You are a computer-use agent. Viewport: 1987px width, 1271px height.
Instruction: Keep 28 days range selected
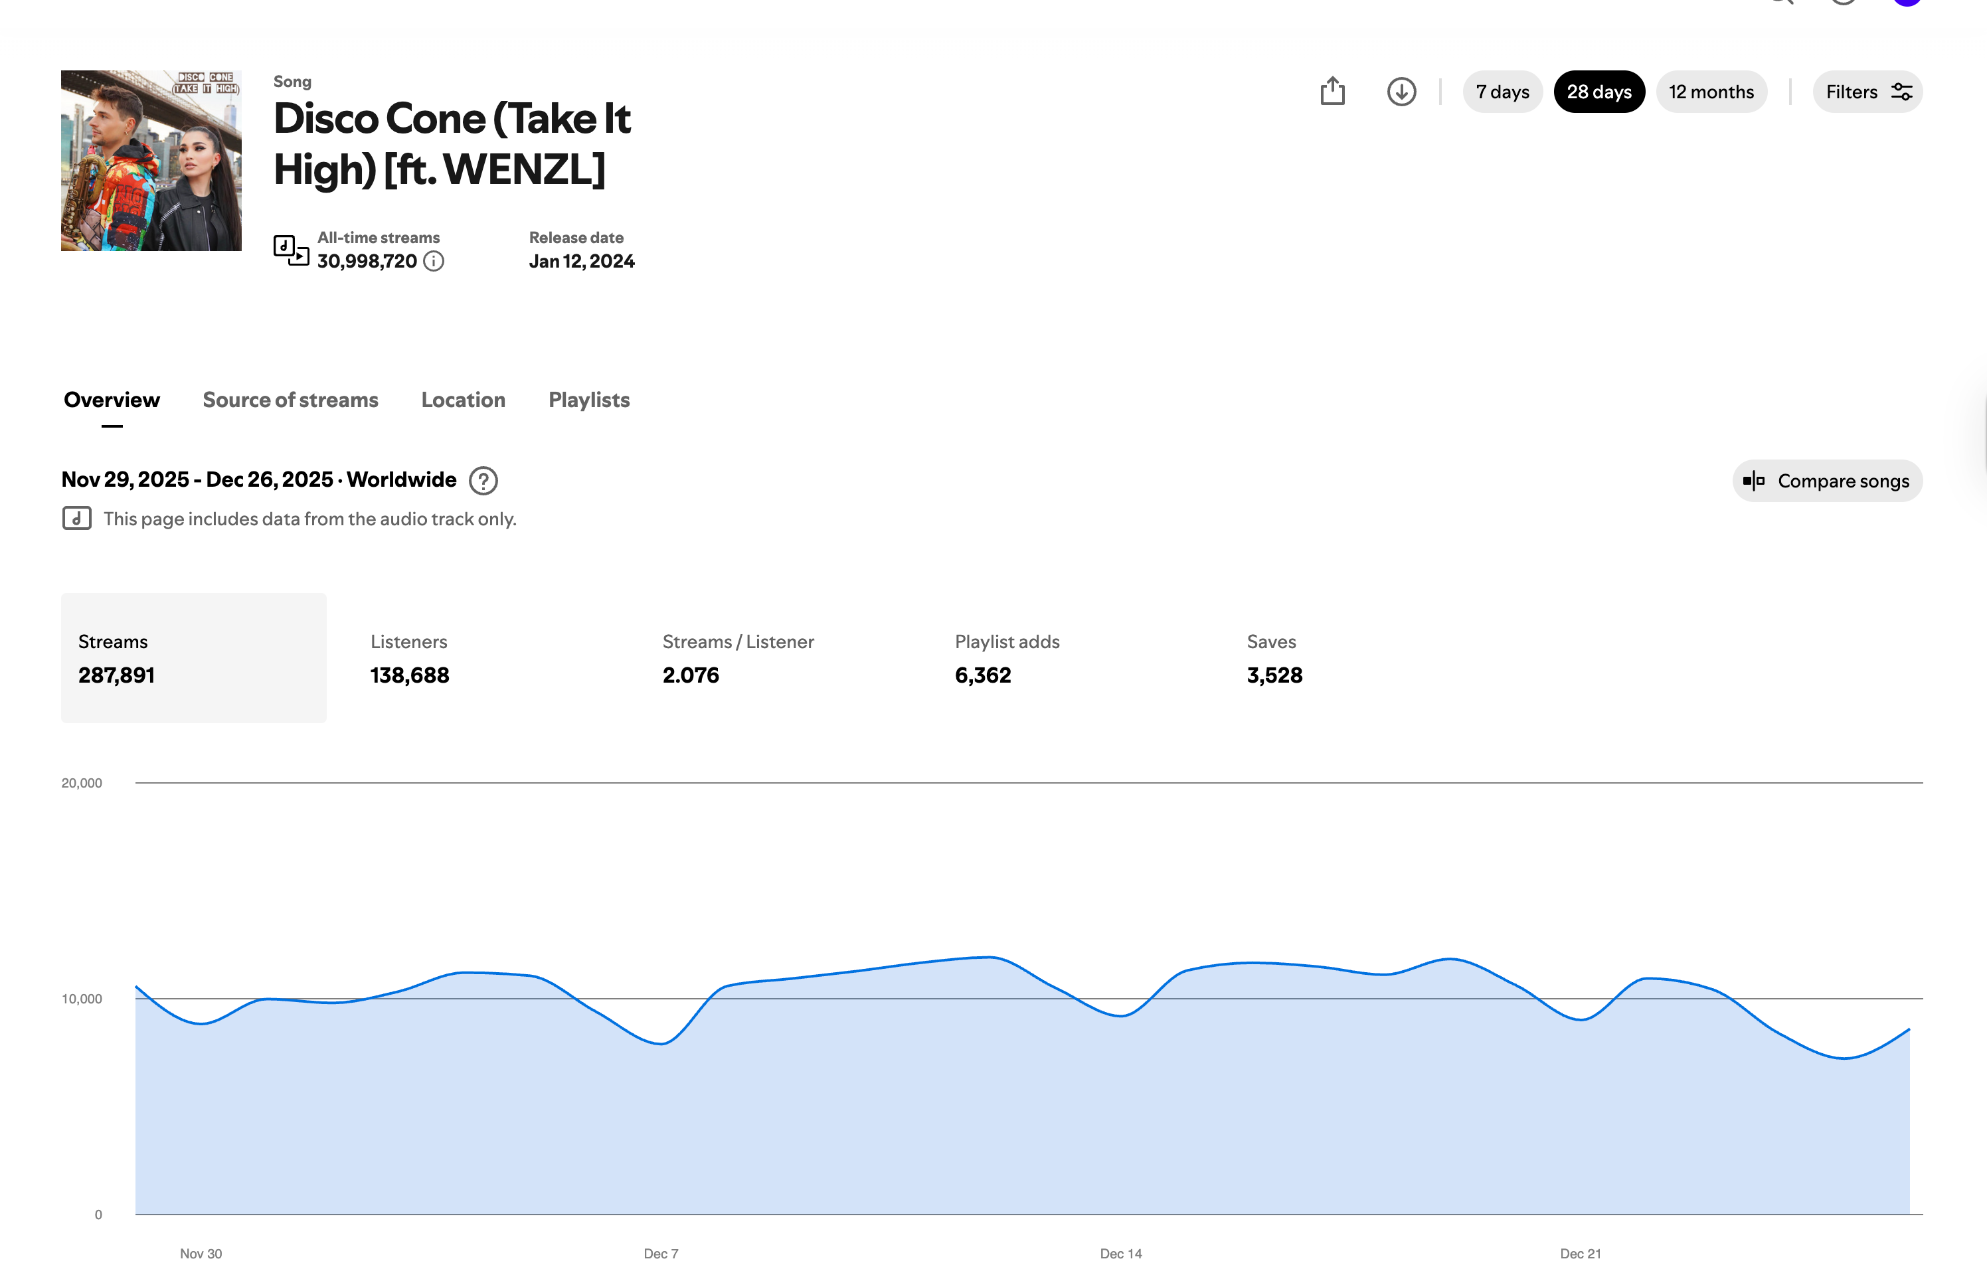click(1599, 92)
